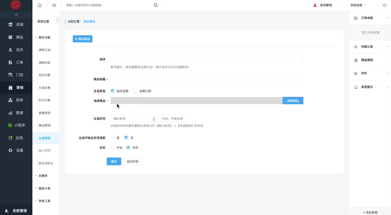
Task: Set 状态 to 关闭
Action: 128,147
